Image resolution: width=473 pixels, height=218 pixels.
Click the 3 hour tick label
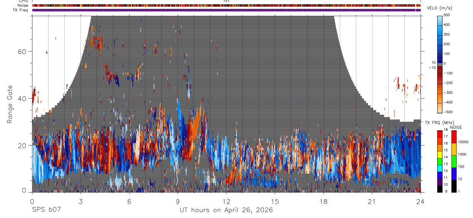pos(81,201)
